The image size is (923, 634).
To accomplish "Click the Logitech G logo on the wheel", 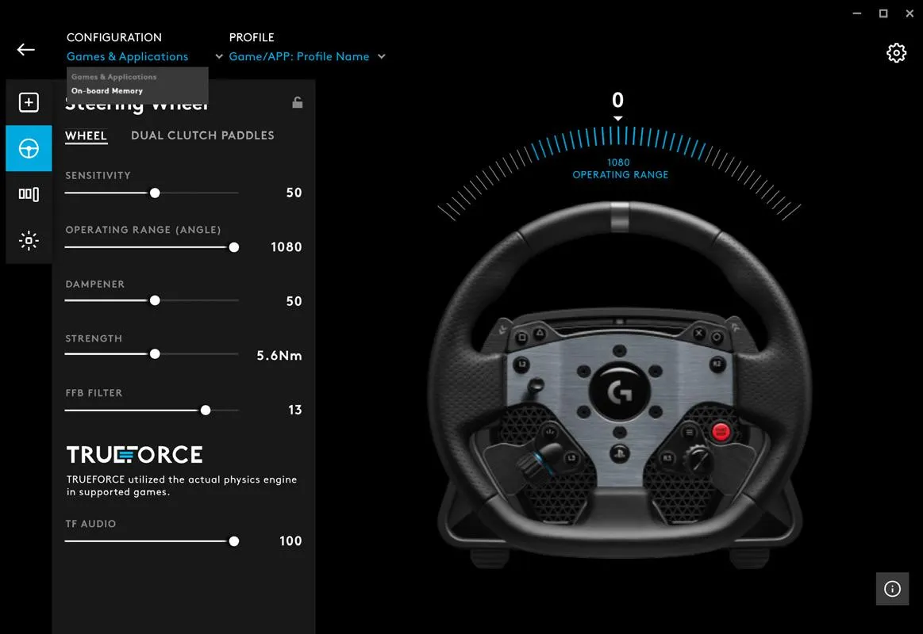I will click(619, 392).
